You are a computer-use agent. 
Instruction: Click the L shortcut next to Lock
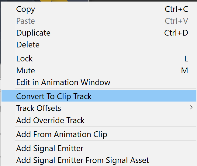pos(186,59)
